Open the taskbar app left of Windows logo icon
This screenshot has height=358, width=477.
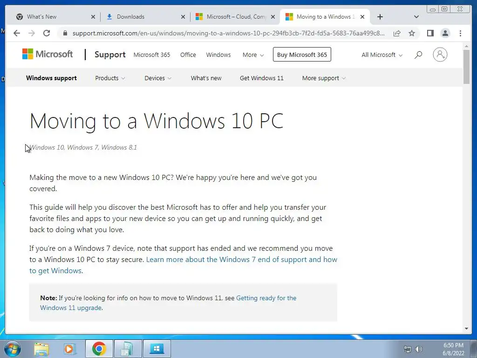pos(128,349)
